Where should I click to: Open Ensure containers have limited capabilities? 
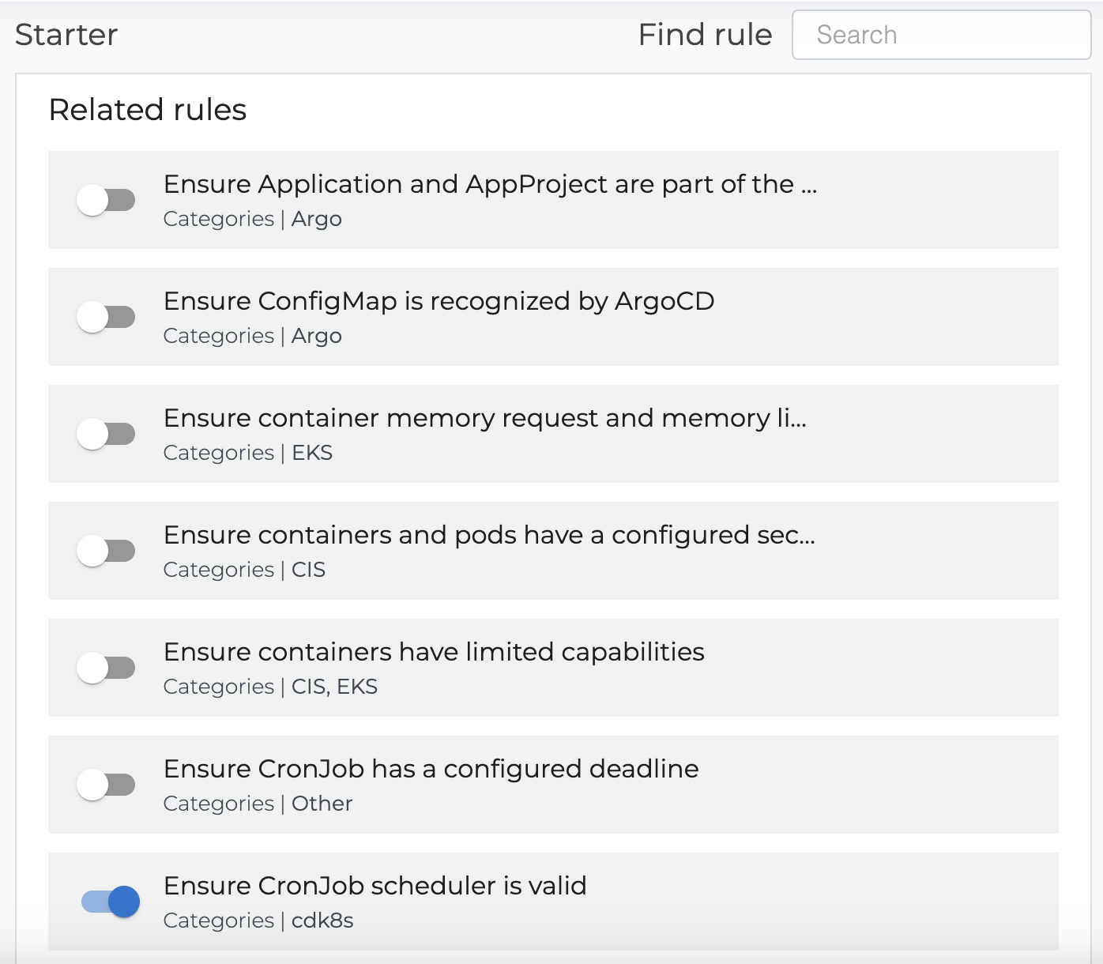click(x=434, y=652)
